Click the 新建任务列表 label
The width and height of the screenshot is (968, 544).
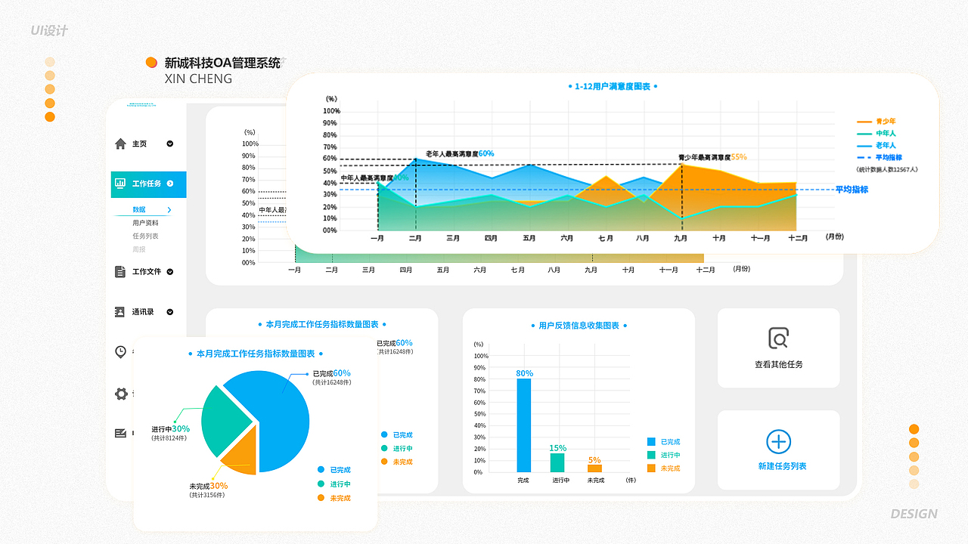tap(782, 466)
